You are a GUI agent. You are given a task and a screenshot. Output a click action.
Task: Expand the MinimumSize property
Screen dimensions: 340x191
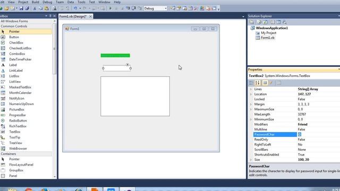coord(251,119)
